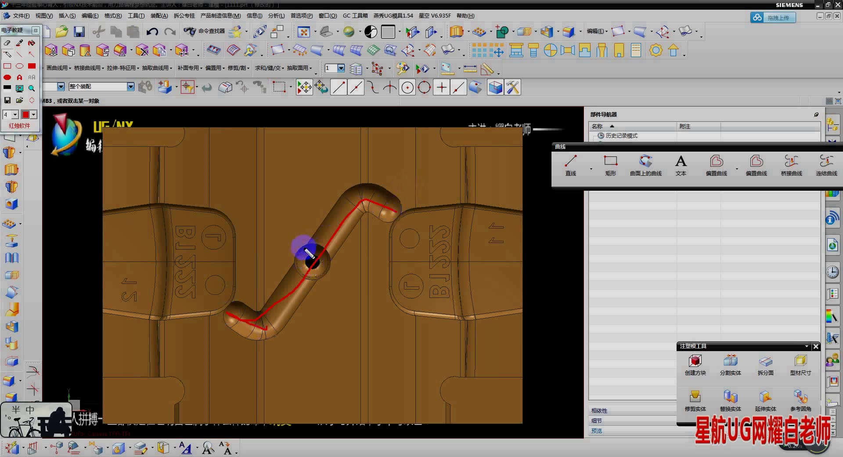
Task: Select the eraser in 电子教鞭 palette
Action: (7, 43)
